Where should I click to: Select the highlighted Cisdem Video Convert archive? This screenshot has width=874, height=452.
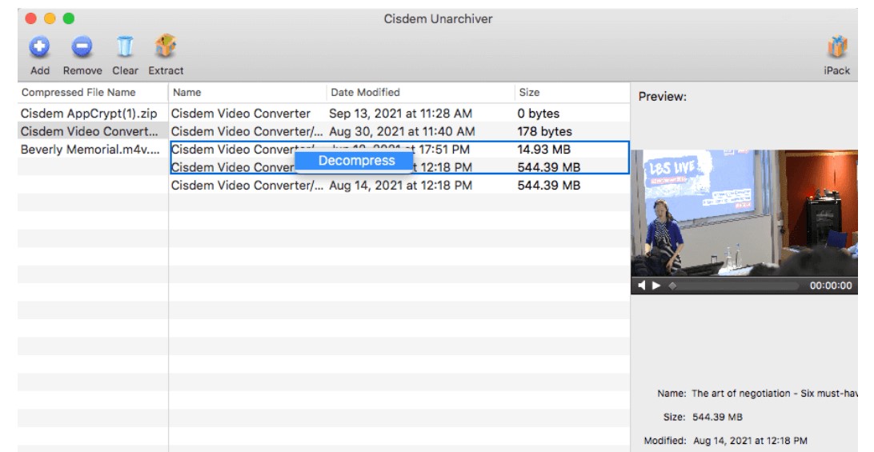tap(89, 131)
